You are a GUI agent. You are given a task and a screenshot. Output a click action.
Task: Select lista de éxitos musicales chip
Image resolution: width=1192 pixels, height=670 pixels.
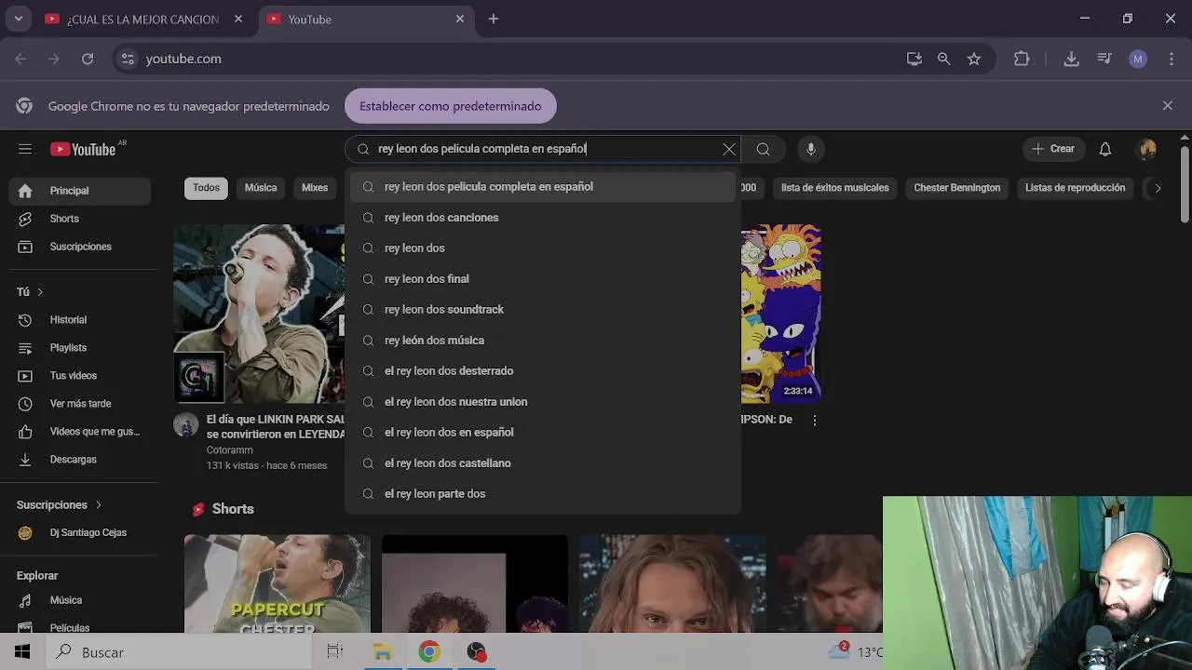(x=834, y=188)
